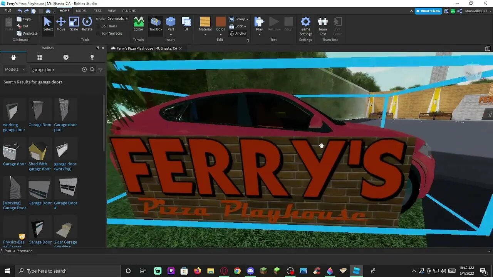
Task: Switch to the MODEL ribbon tab
Action: (81, 11)
